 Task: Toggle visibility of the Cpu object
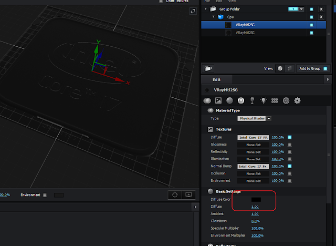coord(311,17)
